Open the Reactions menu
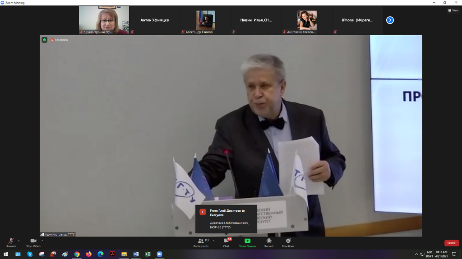462x259 pixels. (x=288, y=242)
